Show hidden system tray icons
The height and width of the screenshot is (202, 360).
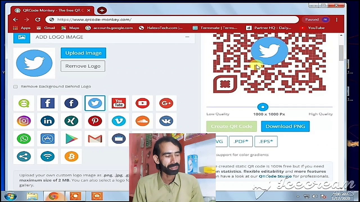coord(298,196)
